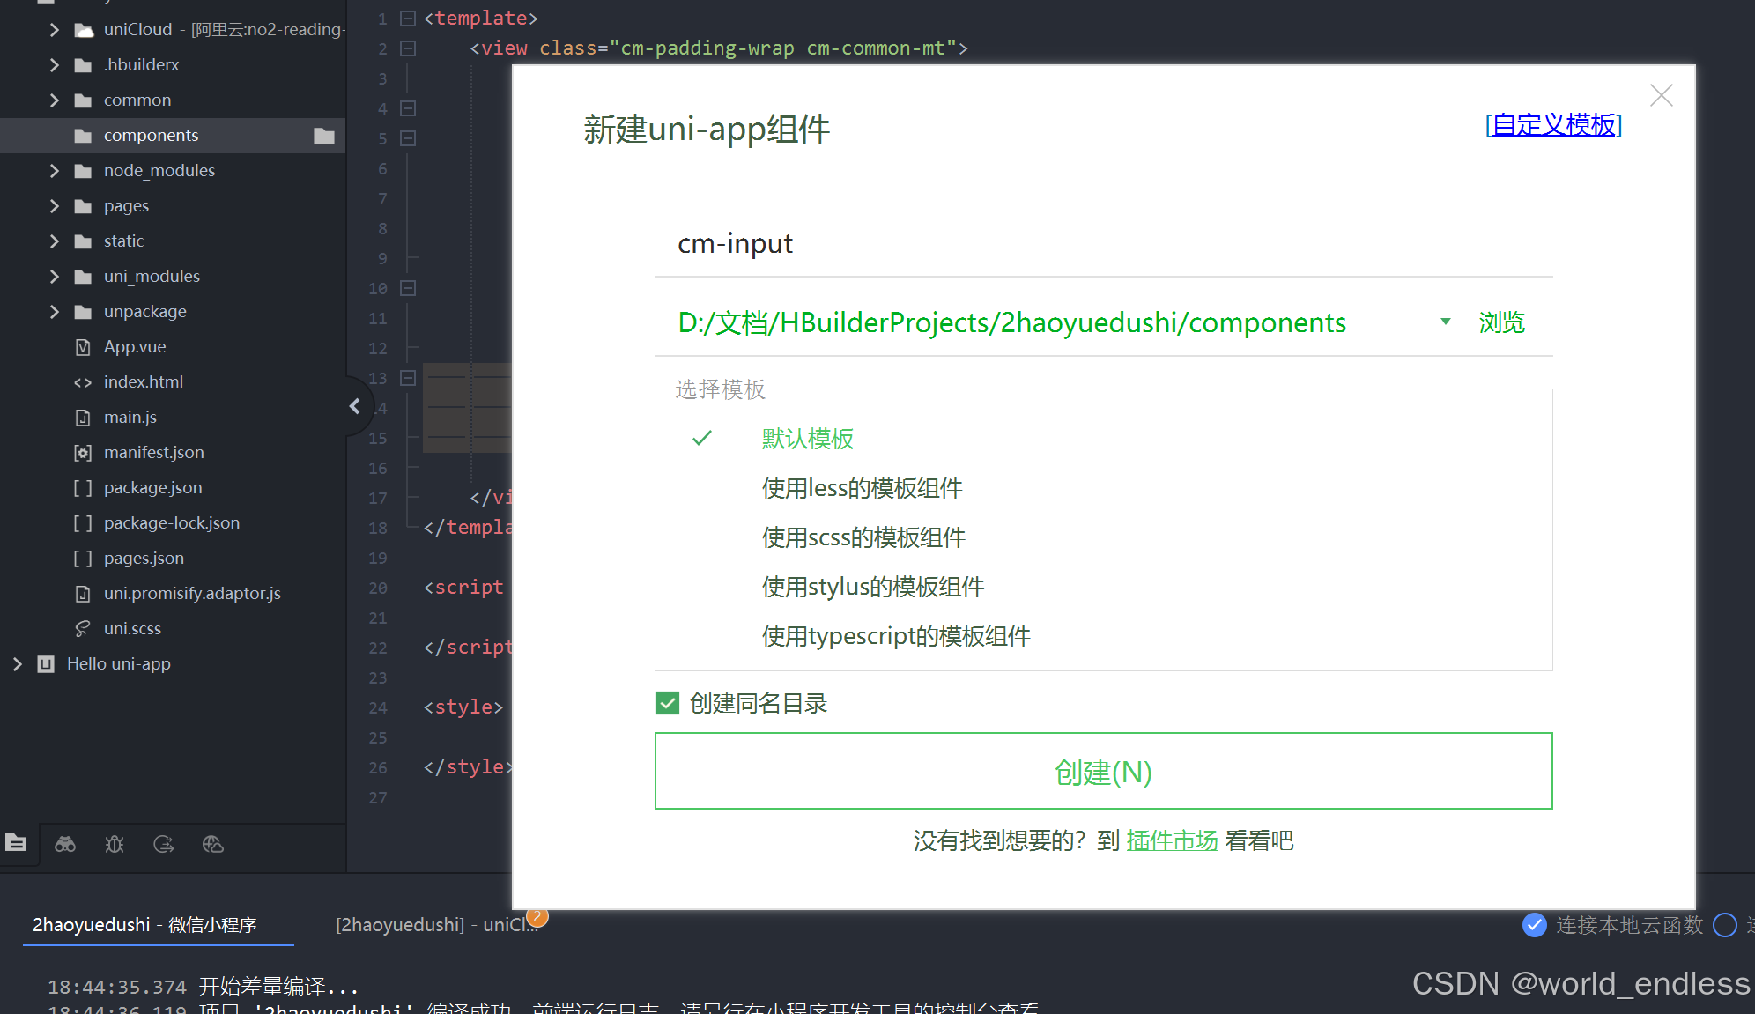Click the folder badge beside components
The height and width of the screenshot is (1014, 1755).
tap(323, 135)
